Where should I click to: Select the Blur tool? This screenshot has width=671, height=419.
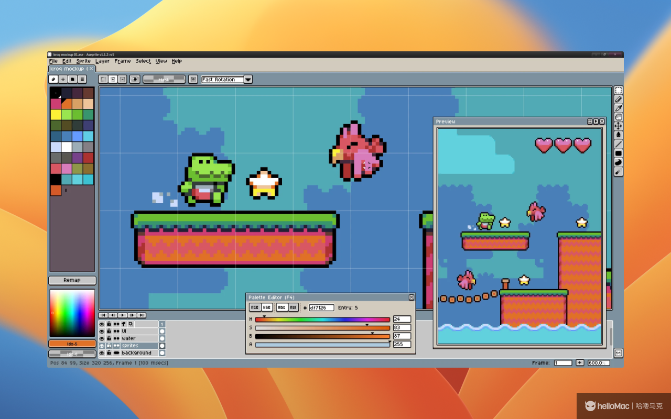tap(619, 171)
